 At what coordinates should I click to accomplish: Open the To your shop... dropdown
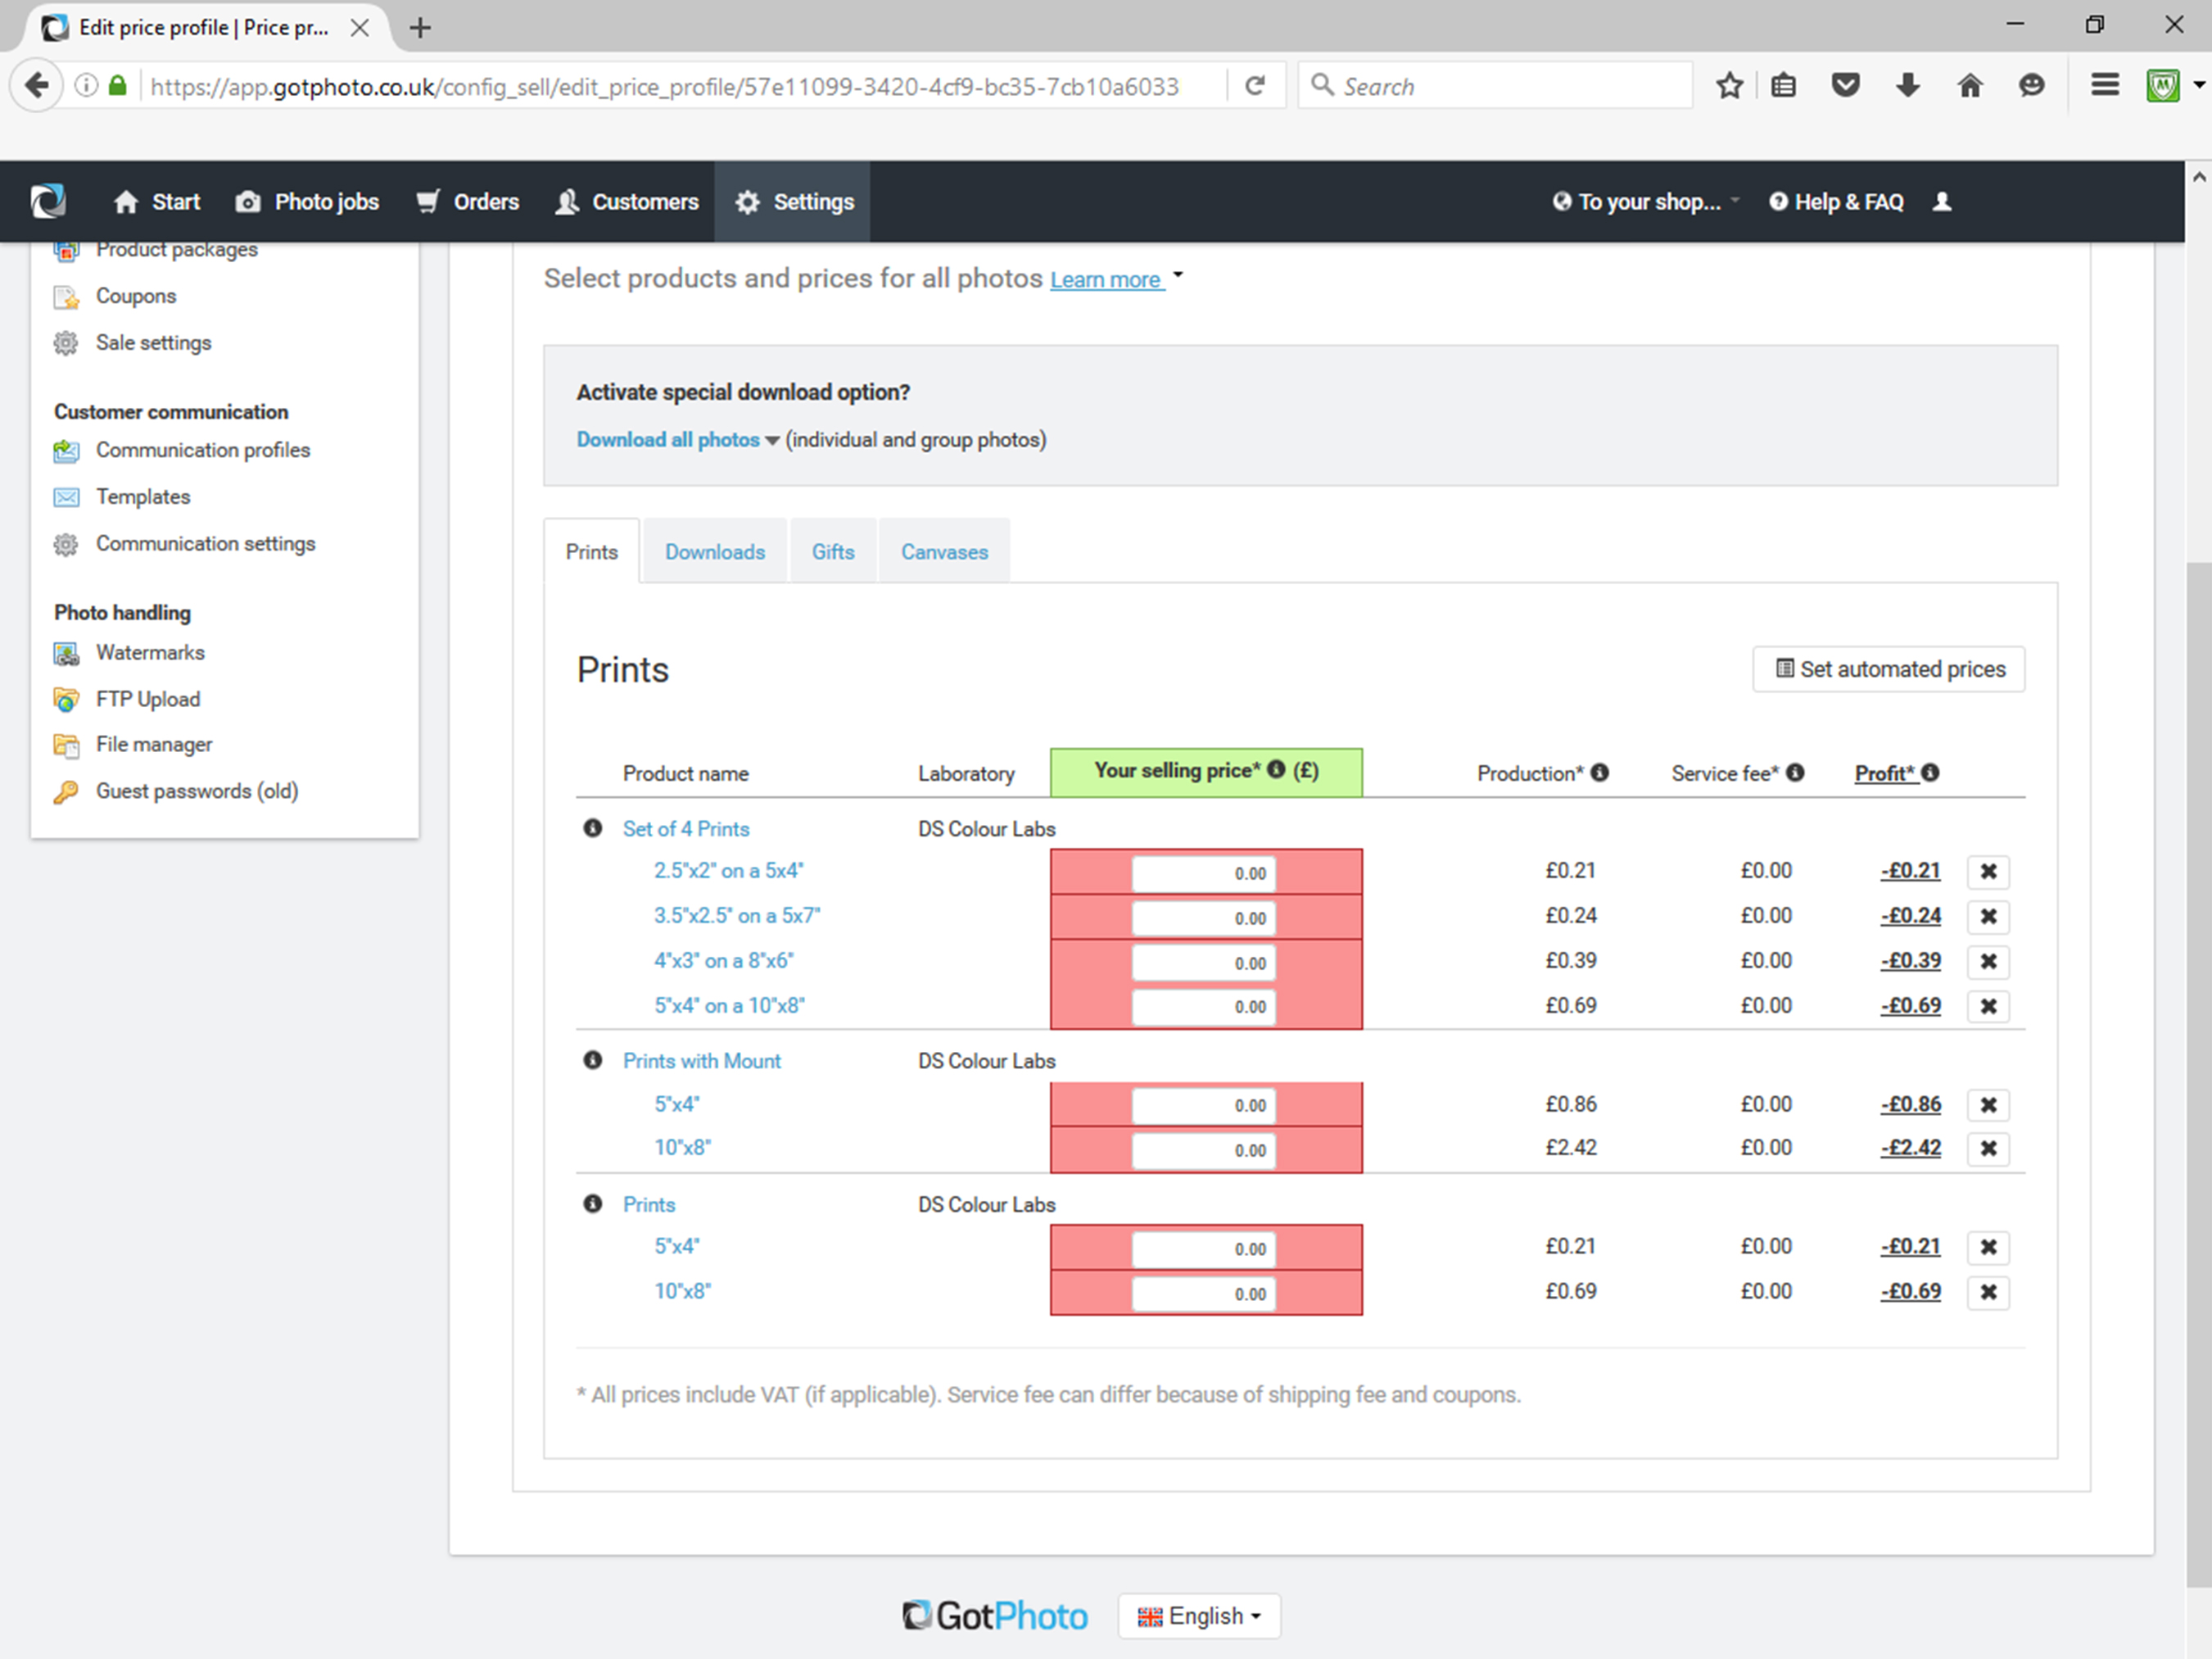click(1646, 202)
